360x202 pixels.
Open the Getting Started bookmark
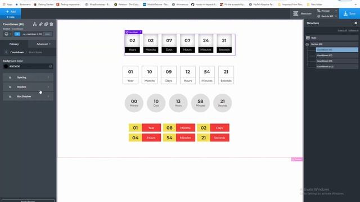[43, 4]
